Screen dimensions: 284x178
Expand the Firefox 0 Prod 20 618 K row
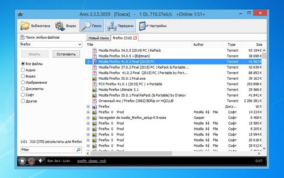88,140
